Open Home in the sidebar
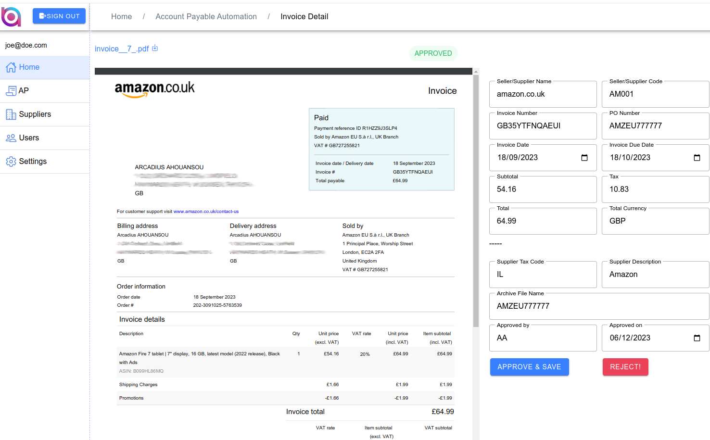This screenshot has height=440, width=710. tap(45, 67)
